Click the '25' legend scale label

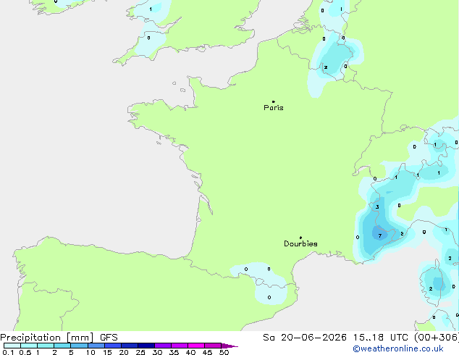140,352
